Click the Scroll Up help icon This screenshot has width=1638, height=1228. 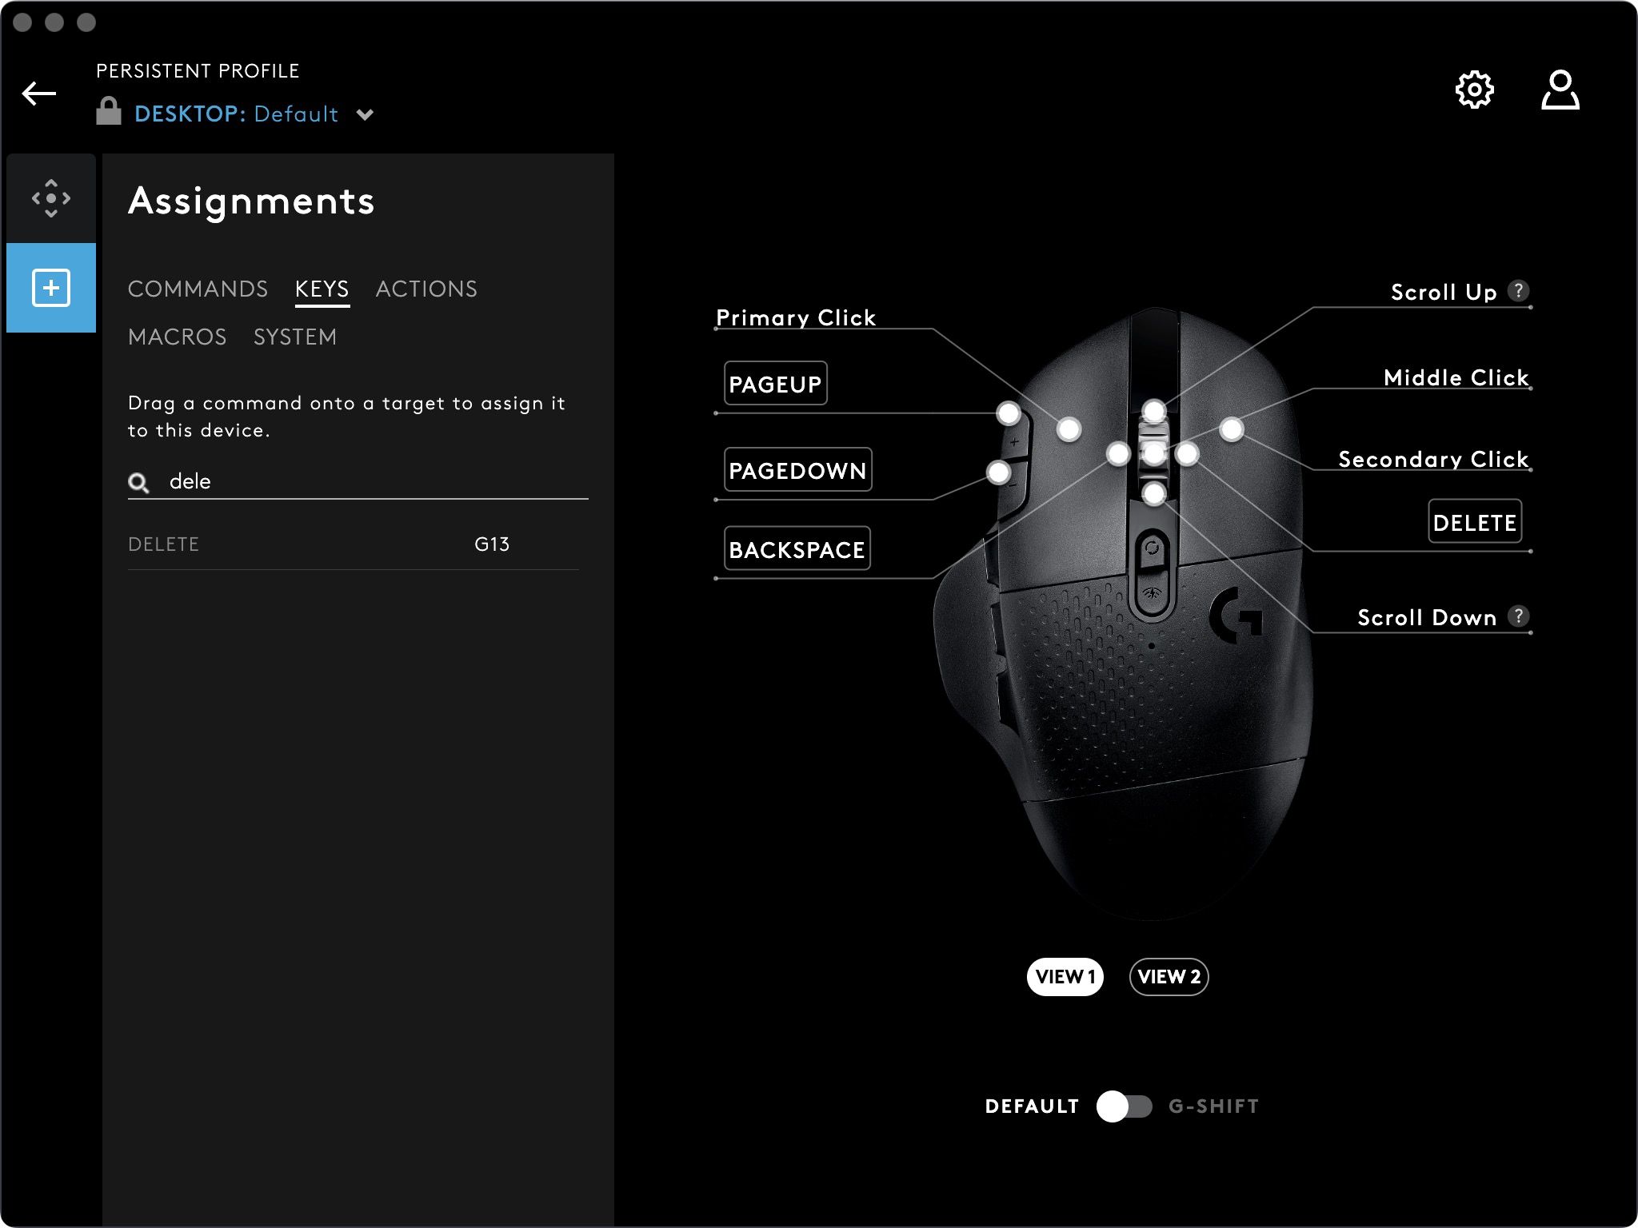[x=1518, y=291]
